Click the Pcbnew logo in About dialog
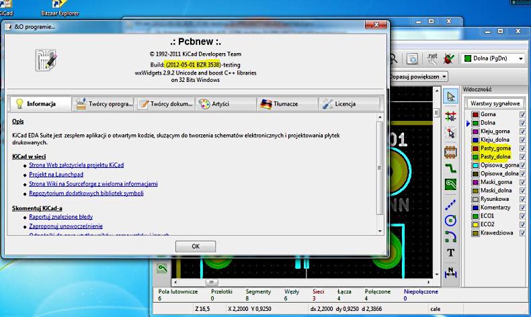Screen dimensions: 531x317 [x=46, y=60]
